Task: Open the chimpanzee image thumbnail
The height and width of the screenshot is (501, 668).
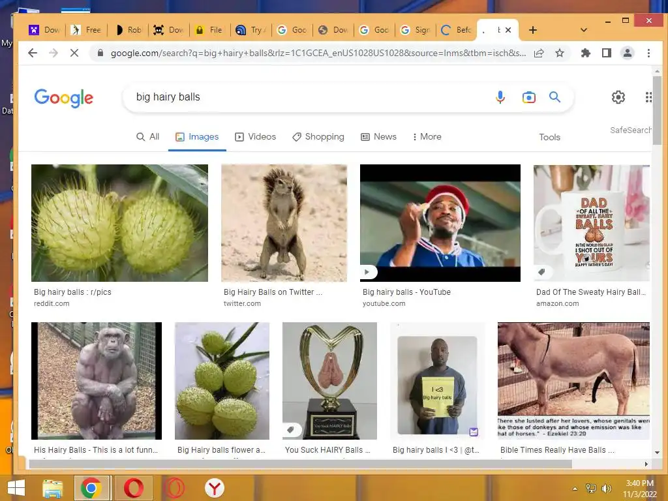Action: pos(97,381)
